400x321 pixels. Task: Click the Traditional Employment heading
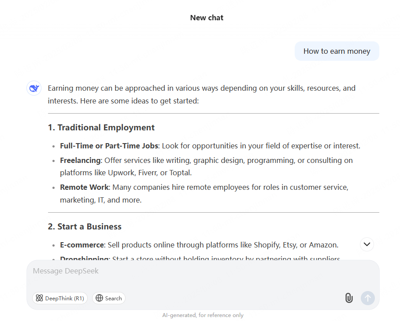click(x=101, y=127)
